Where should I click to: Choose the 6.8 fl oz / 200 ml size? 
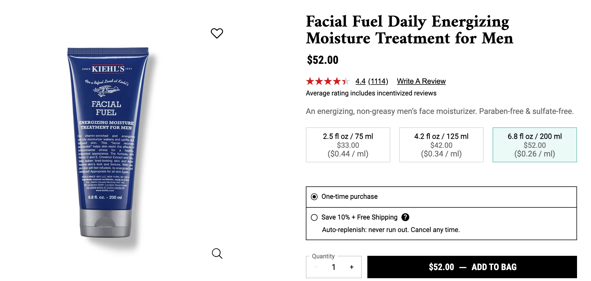click(535, 145)
